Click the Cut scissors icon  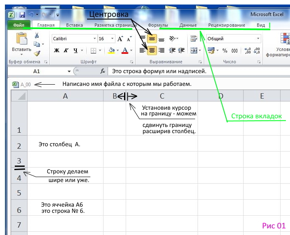coord(37,36)
